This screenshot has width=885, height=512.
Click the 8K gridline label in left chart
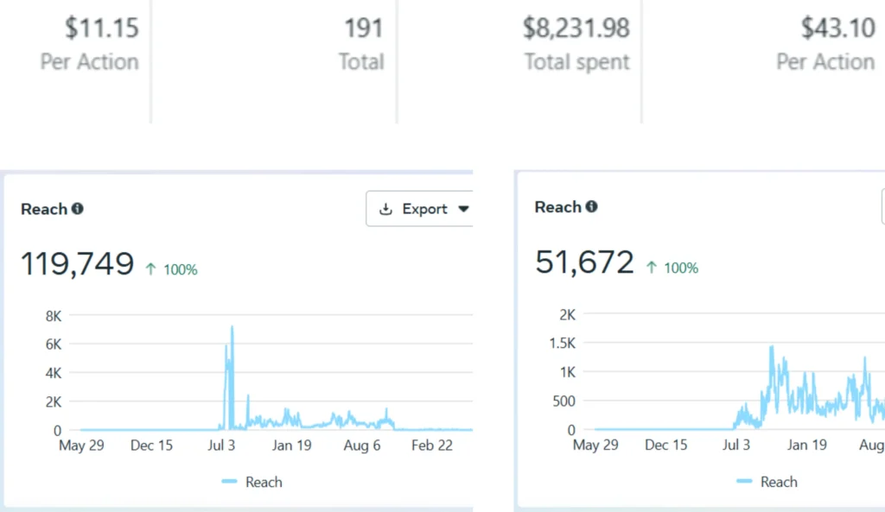coord(53,316)
